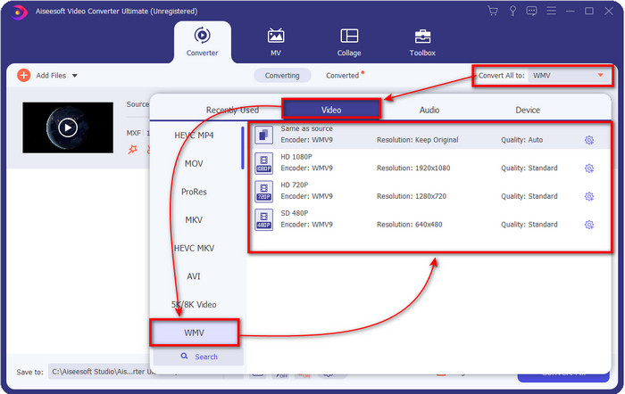Click the register key icon

tap(512, 11)
